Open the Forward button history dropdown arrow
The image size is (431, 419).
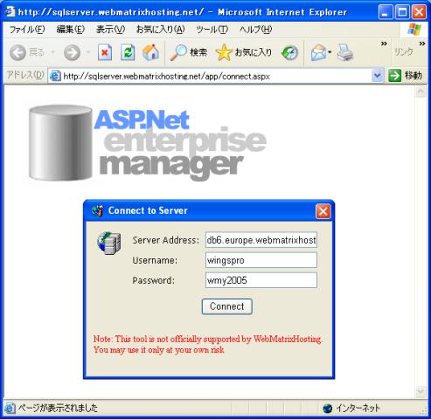click(88, 52)
